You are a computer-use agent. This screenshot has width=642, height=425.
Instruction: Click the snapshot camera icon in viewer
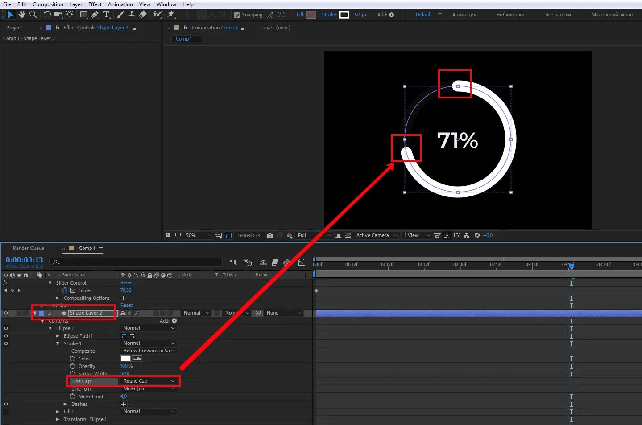coord(270,236)
